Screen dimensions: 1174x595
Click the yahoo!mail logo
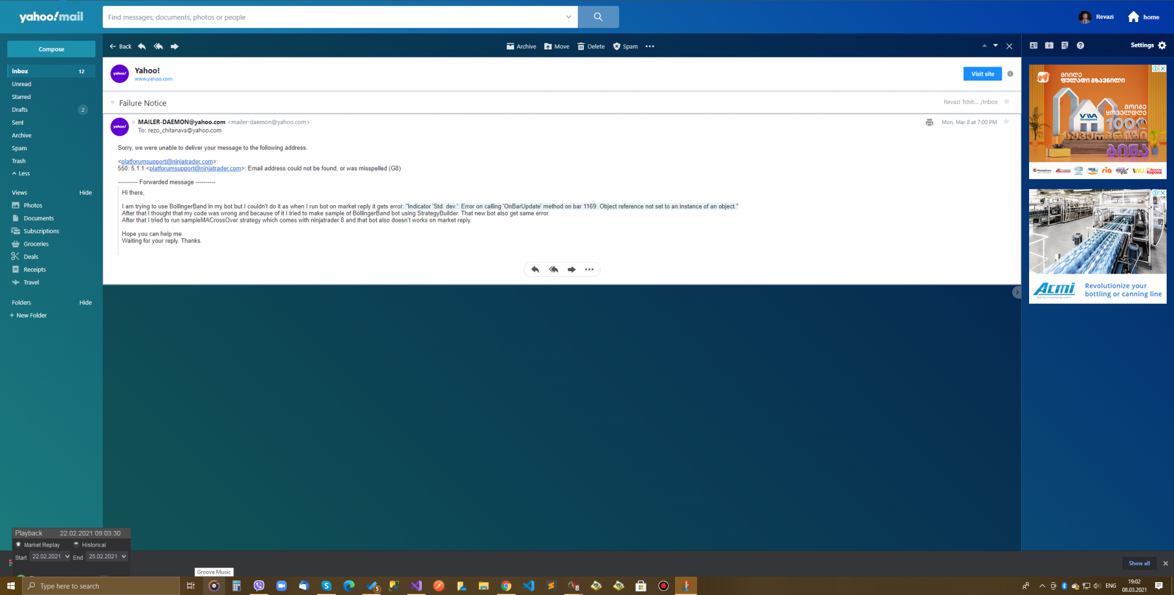pyautogui.click(x=51, y=16)
